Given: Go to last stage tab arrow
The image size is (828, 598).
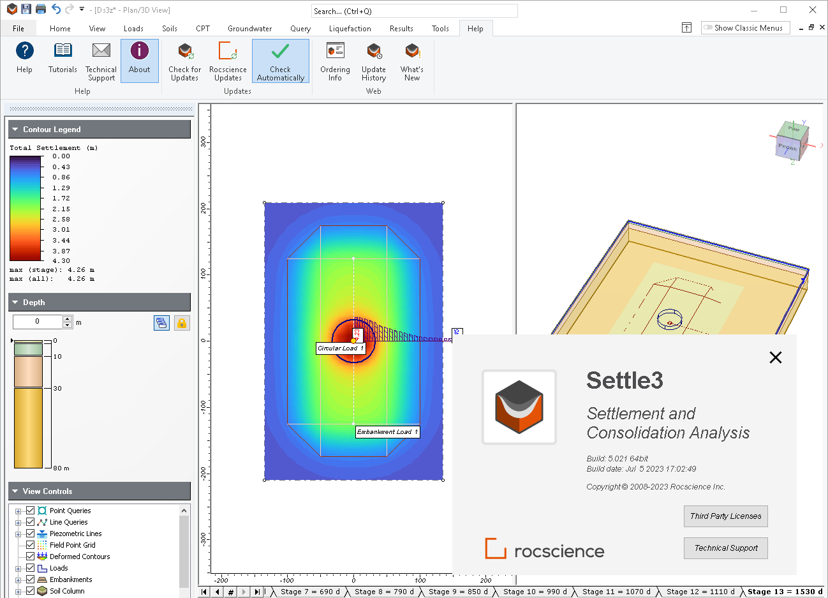Looking at the screenshot, I should pyautogui.click(x=256, y=592).
